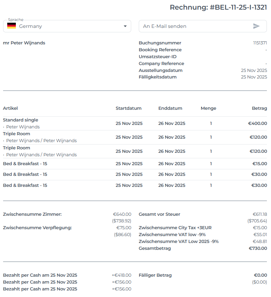Click Zwischensumme City Tax +3EUR label
This screenshot has height=297, width=271.
(175, 228)
